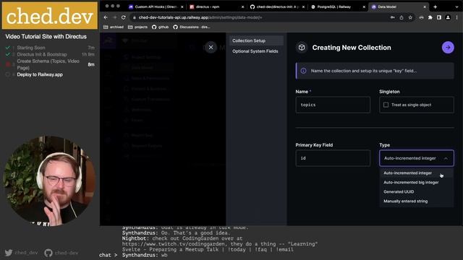
Task: Open the browser three-dot menu
Action: coord(456,17)
